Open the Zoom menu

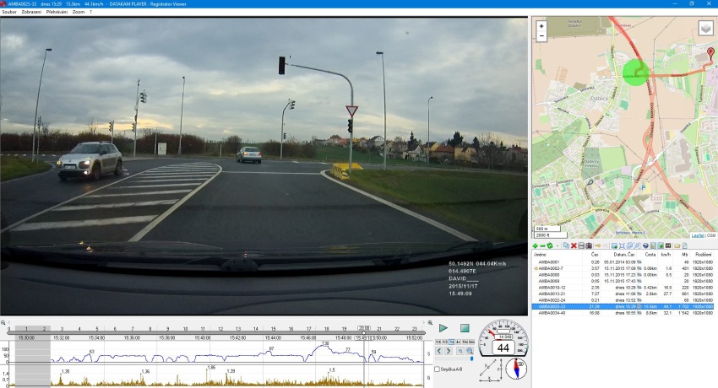[79, 12]
